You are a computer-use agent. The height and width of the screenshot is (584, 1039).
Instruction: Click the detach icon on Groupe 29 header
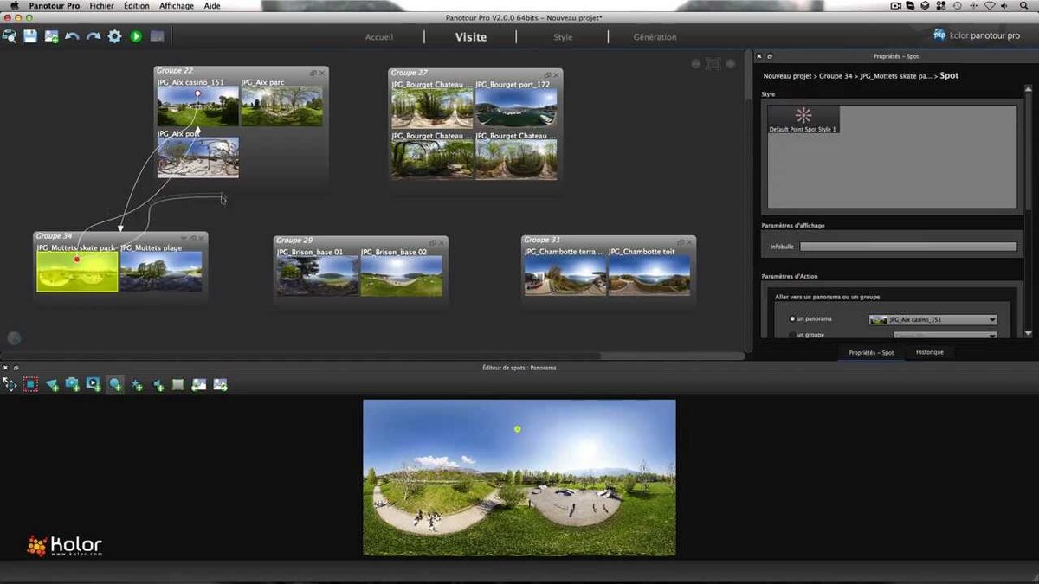[x=433, y=241]
